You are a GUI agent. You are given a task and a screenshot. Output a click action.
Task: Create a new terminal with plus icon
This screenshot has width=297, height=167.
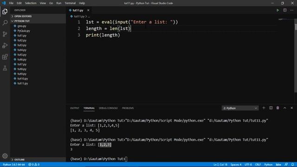[264, 108]
